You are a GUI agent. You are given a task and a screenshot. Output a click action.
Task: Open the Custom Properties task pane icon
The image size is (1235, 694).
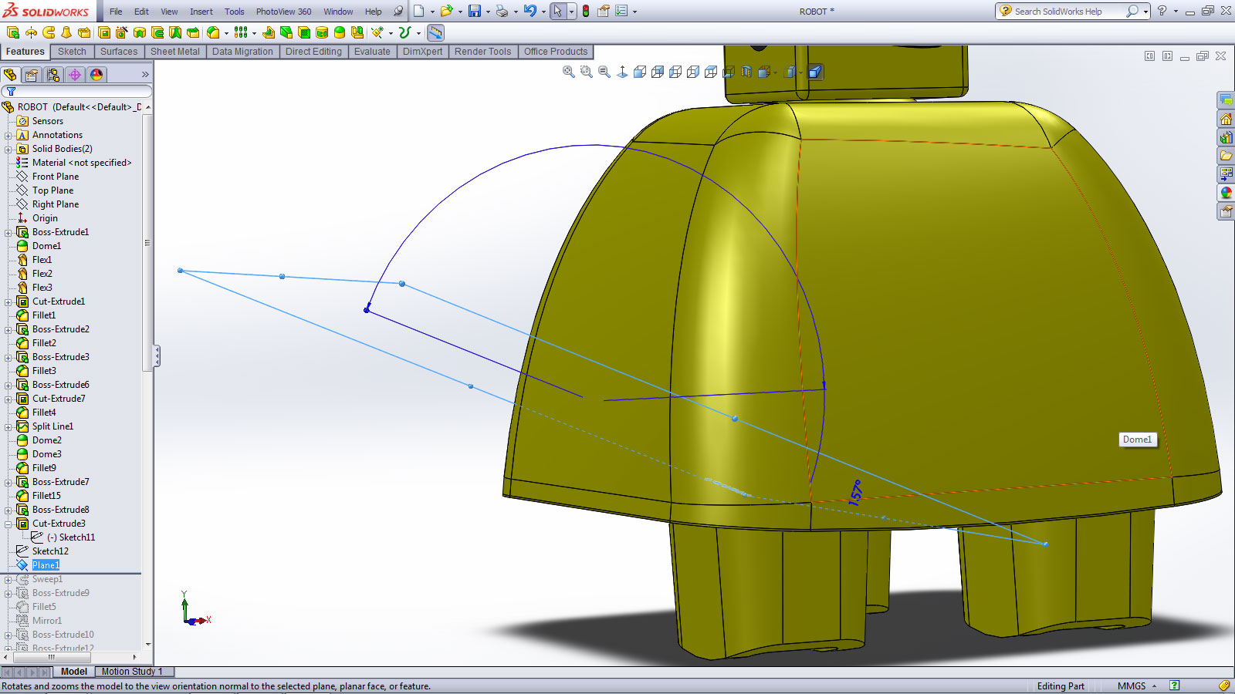tap(1226, 211)
